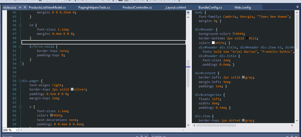Click the 'padding: 0.3em; }' line
The width and height of the screenshot is (301, 137).
215,108
